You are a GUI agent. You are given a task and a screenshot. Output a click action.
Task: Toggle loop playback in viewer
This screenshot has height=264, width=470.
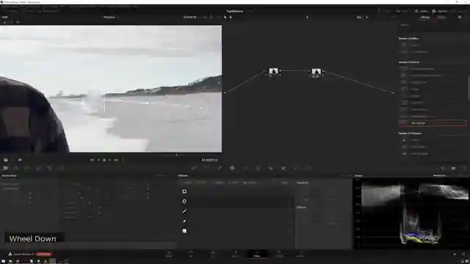[x=123, y=160]
